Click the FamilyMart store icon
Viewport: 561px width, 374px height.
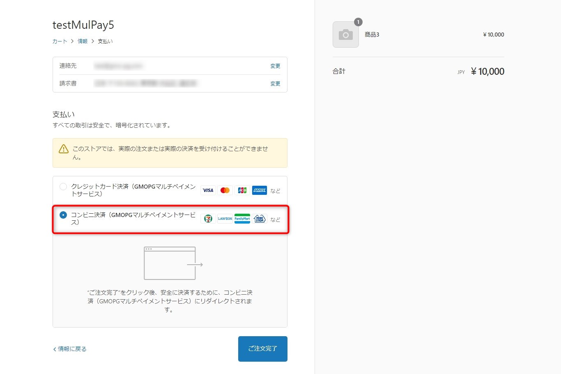point(242,219)
